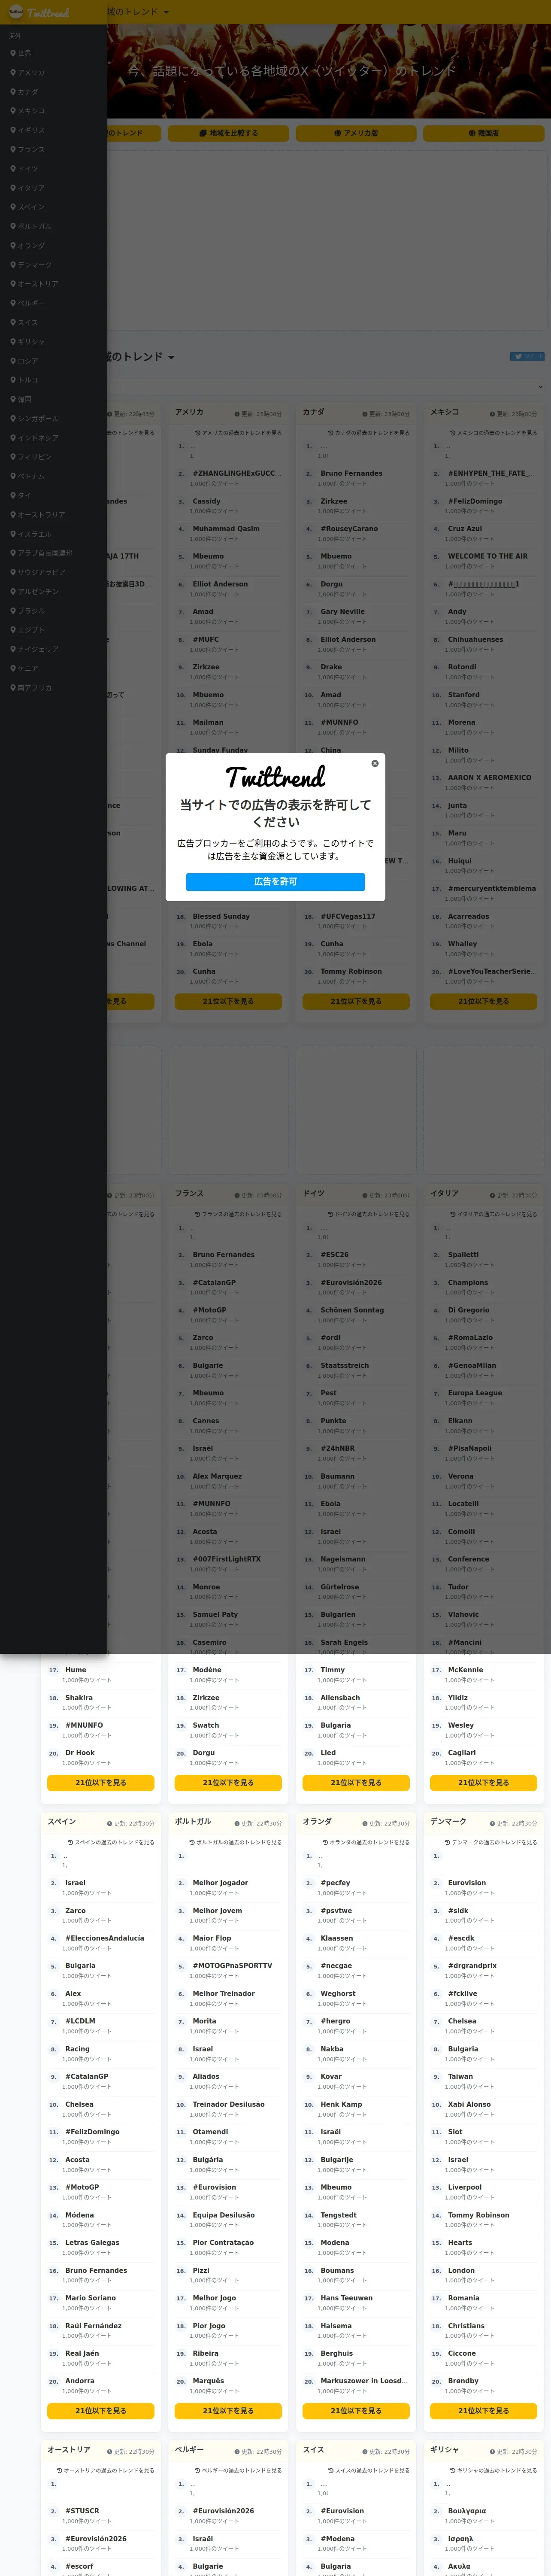
Task: Click the pin icon beside アルゼンチン
Action: click(13, 591)
